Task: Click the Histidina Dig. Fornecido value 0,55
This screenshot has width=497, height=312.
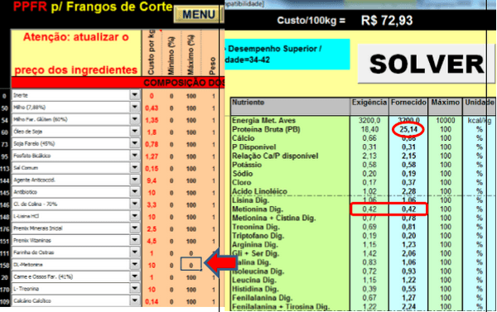Action: 408,289
